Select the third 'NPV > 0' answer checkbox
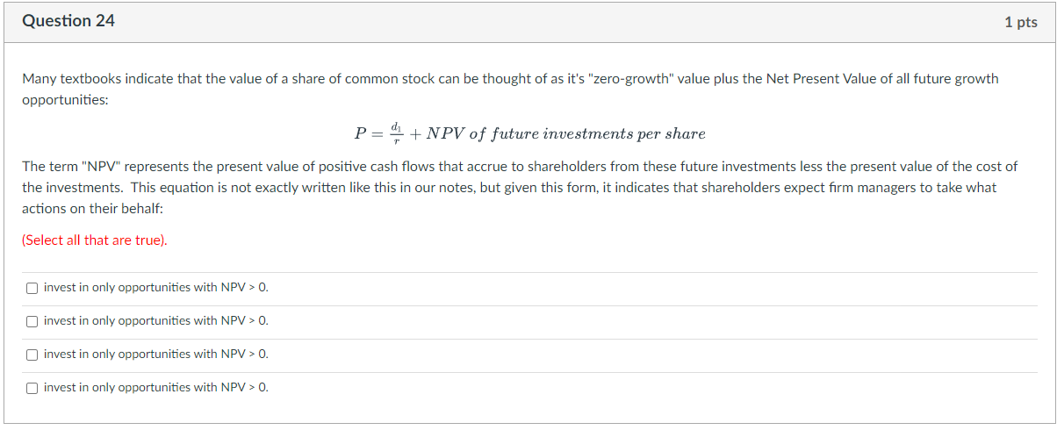This screenshot has height=430, width=1057. tap(32, 355)
